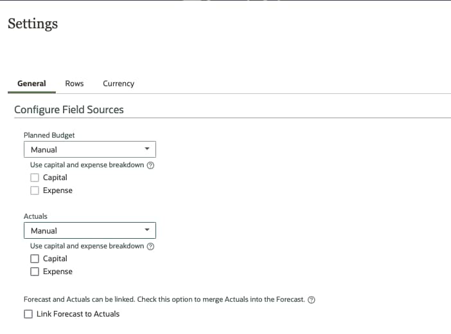Open help for Actuals breakdown option

(x=151, y=246)
